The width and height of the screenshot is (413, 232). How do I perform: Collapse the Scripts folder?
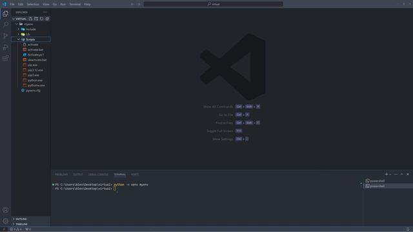coord(19,39)
